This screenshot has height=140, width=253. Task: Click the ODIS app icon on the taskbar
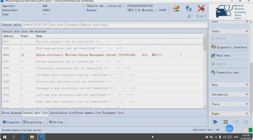(x=41, y=137)
